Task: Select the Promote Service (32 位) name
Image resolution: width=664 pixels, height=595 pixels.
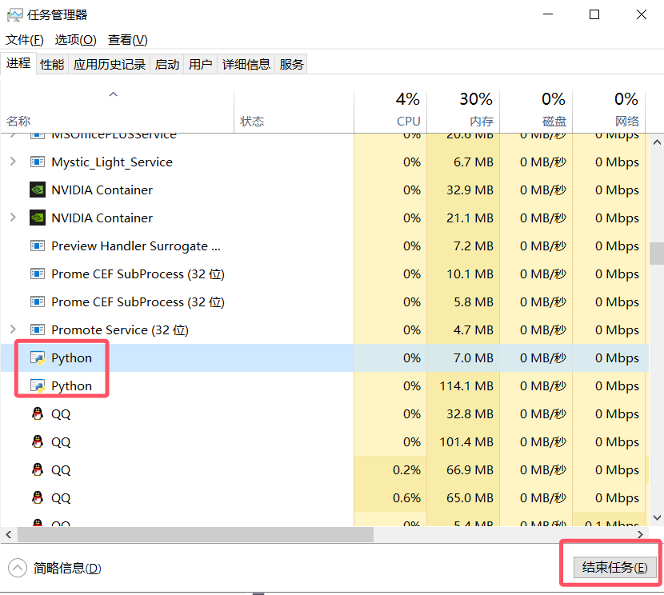Action: [x=120, y=329]
